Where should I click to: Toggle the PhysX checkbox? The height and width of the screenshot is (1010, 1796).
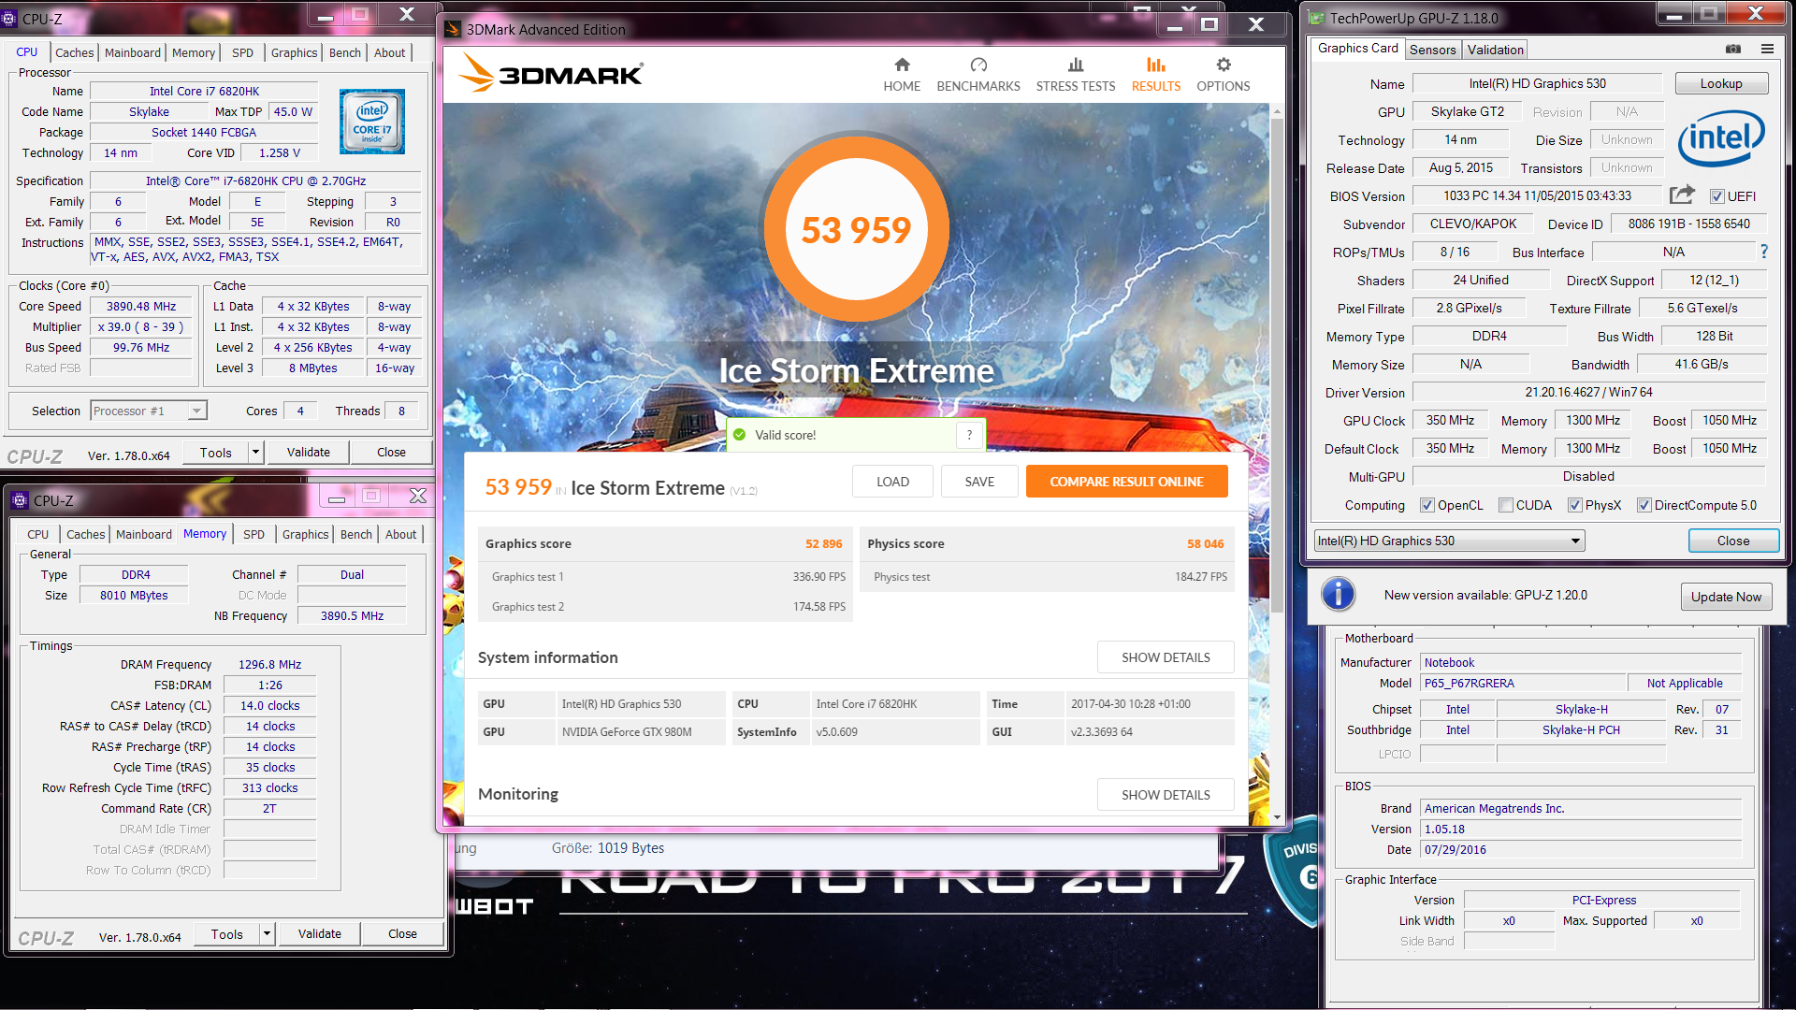click(1575, 505)
